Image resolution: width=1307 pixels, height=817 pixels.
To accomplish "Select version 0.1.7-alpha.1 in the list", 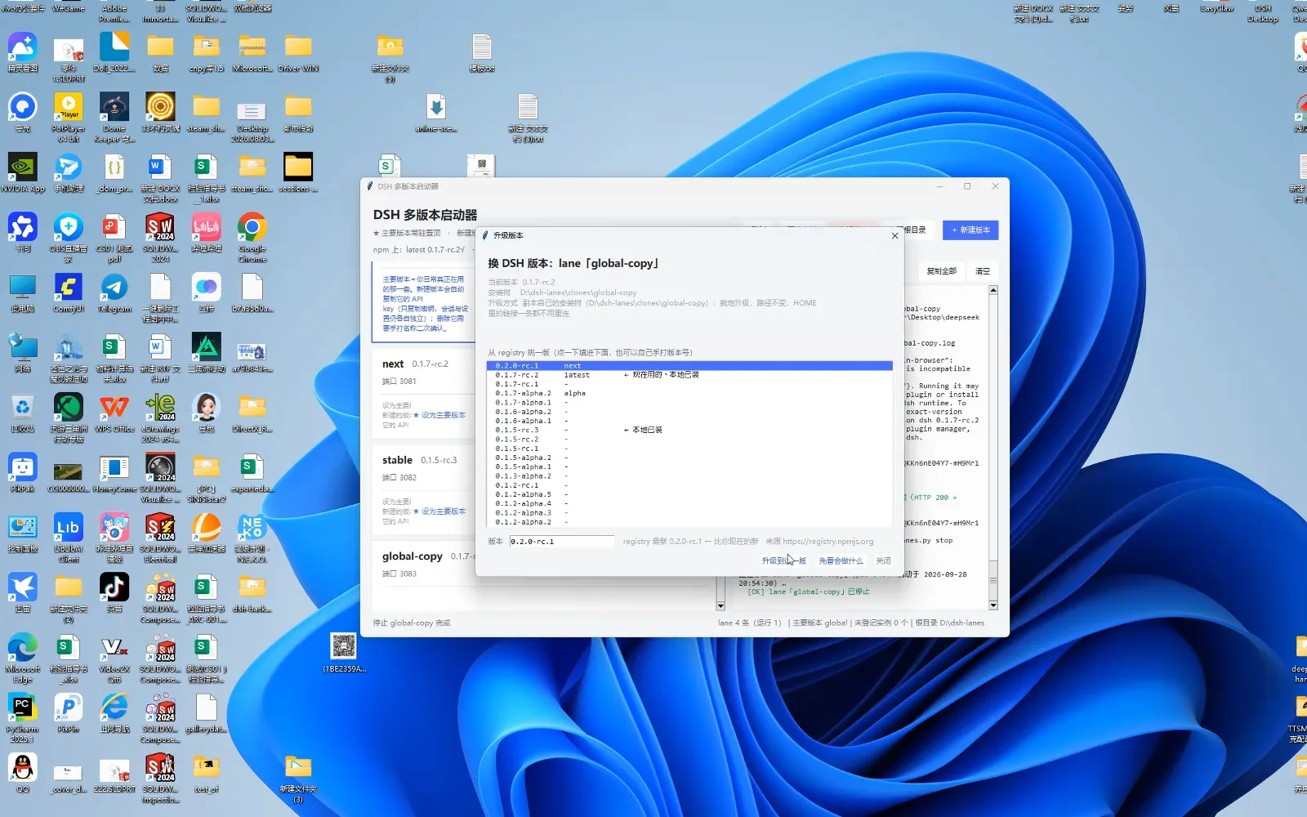I will coord(689,403).
